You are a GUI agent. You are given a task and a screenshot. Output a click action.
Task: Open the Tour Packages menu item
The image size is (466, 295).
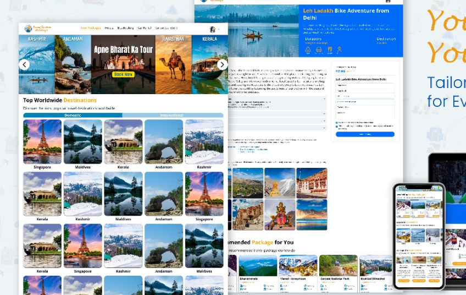tap(91, 28)
